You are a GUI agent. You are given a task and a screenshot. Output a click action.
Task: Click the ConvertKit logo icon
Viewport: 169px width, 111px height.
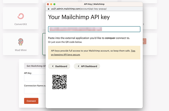pos(21,16)
